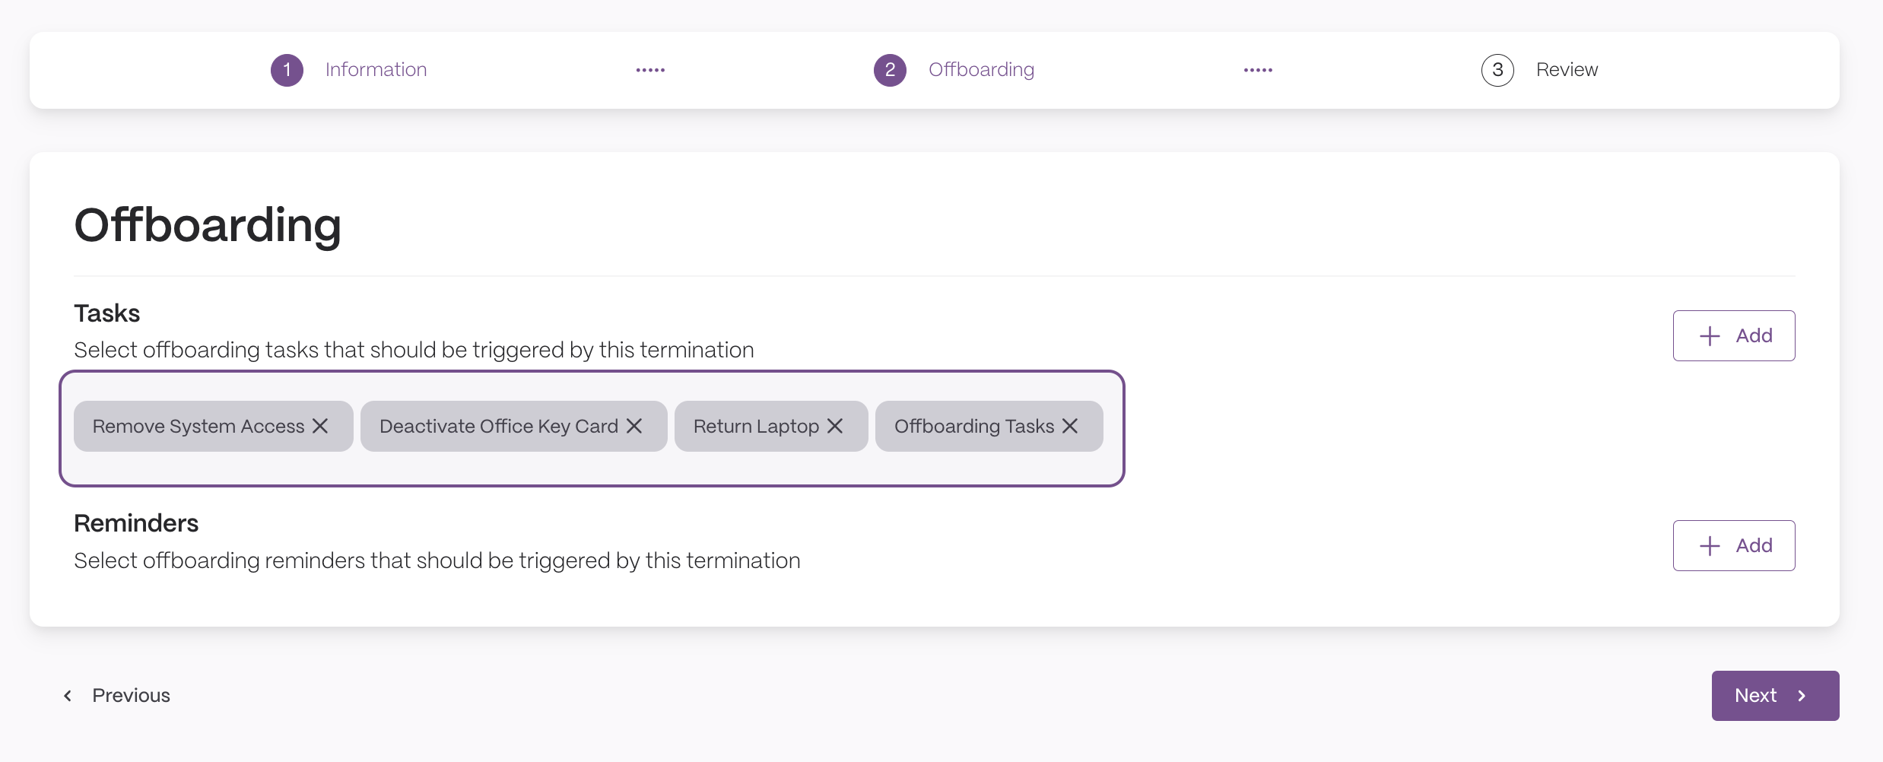Go to Next step
The height and width of the screenshot is (762, 1883).
[1775, 696]
